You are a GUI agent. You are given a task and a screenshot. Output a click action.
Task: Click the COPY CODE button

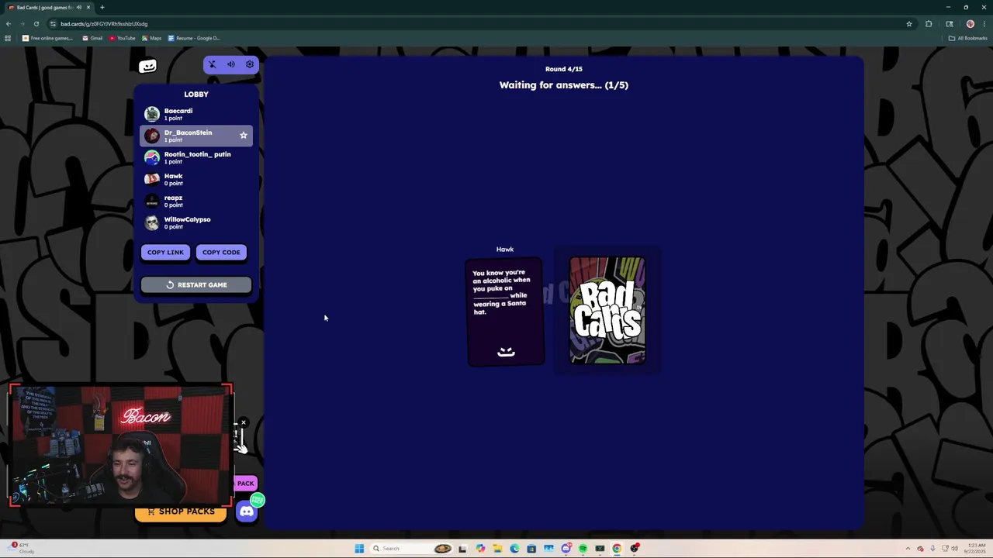coord(221,252)
